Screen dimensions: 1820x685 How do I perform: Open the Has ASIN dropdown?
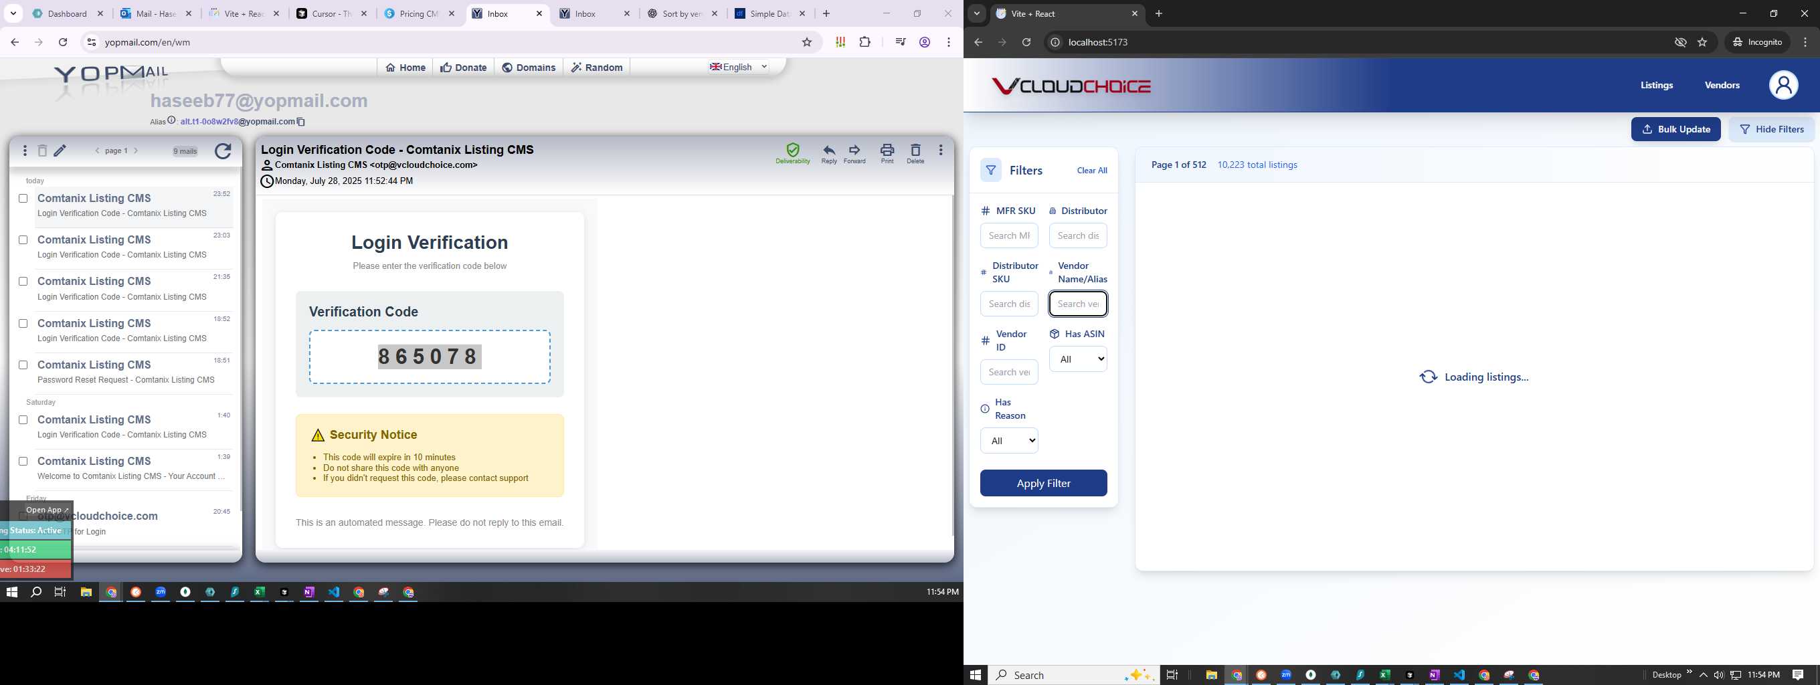[1078, 359]
